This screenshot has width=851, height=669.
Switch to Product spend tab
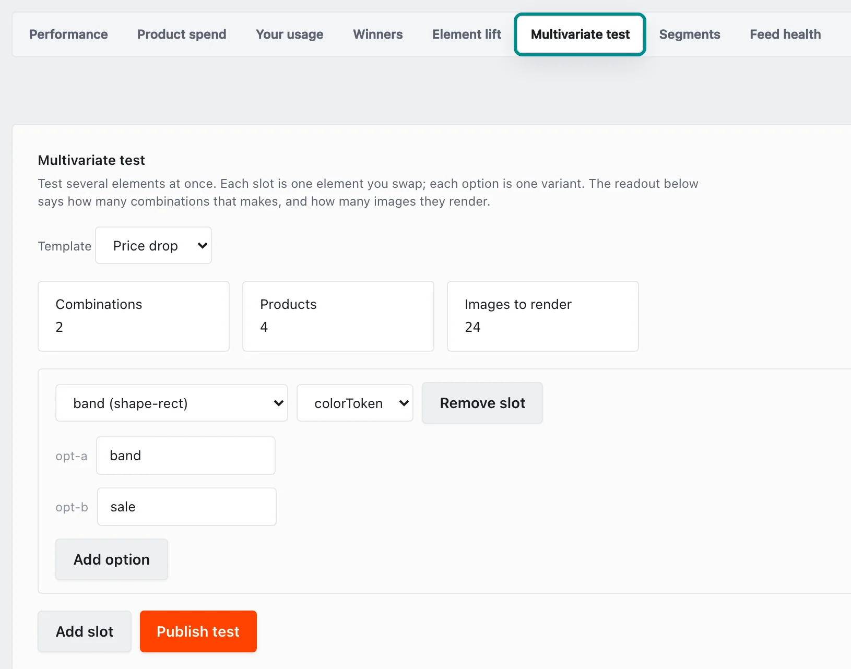click(x=182, y=34)
